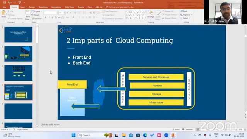Select slide 3 thumbnail
The height and width of the screenshot is (139, 247).
pyautogui.click(x=18, y=73)
